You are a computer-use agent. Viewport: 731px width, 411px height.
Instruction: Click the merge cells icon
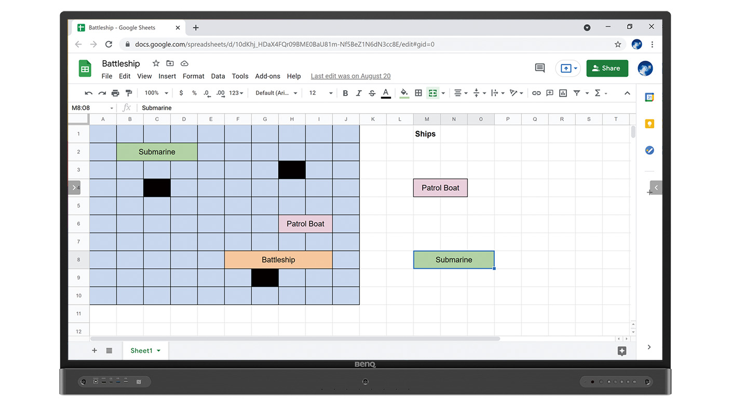tap(432, 93)
